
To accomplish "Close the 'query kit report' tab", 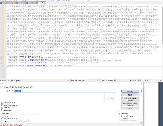I will click(14, 3).
